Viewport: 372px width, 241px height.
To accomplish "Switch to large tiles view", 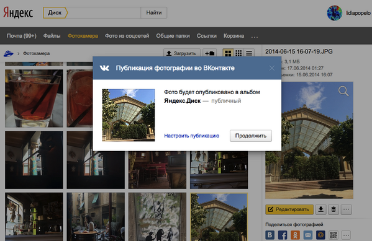I will pos(228,53).
